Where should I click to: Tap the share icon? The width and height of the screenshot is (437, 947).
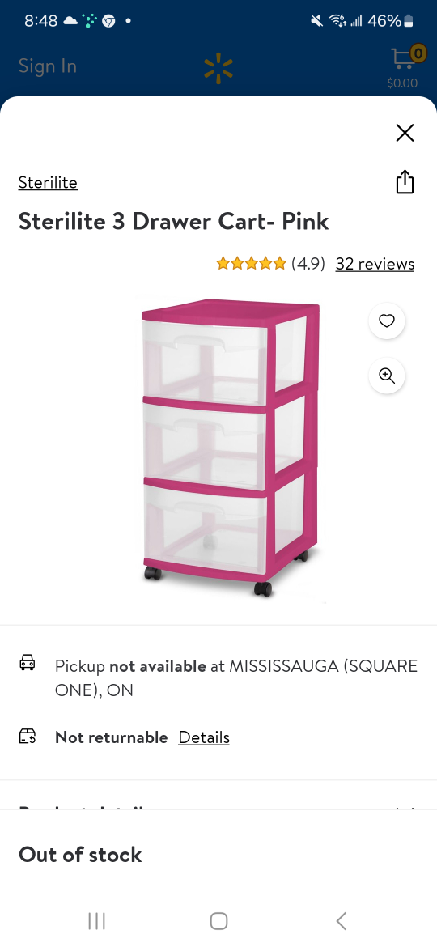coord(405,182)
